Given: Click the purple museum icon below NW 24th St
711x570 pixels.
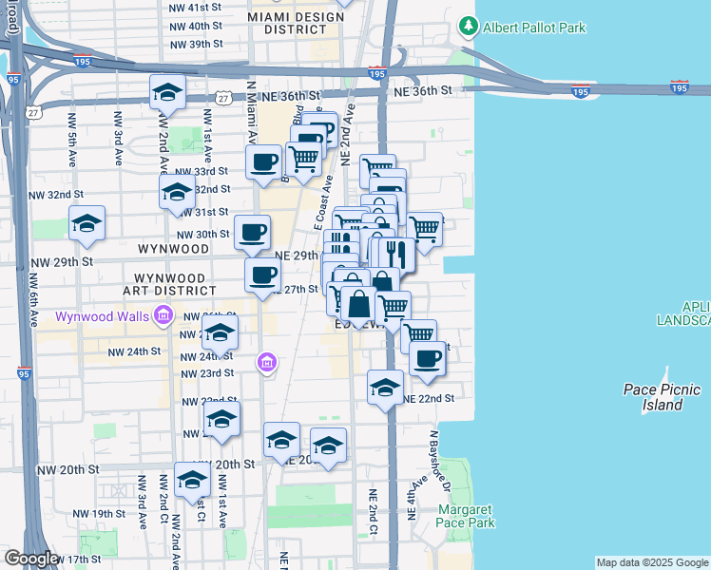Looking at the screenshot, I should click(x=267, y=363).
